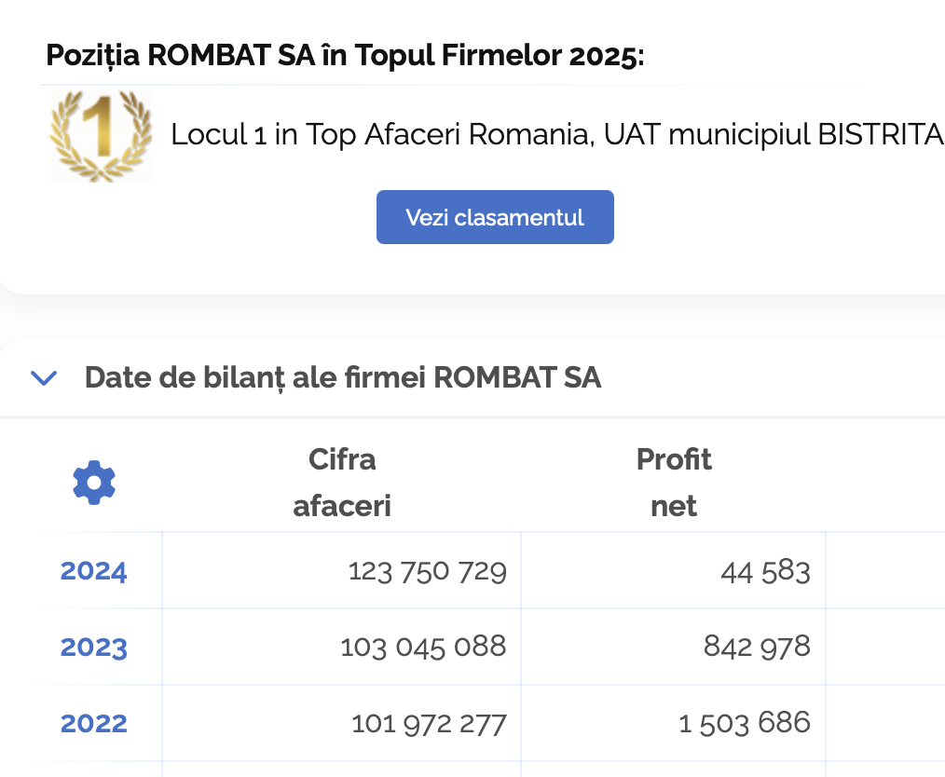Click the 2024 net profit value 44 583
The image size is (945, 777).
[765, 570]
